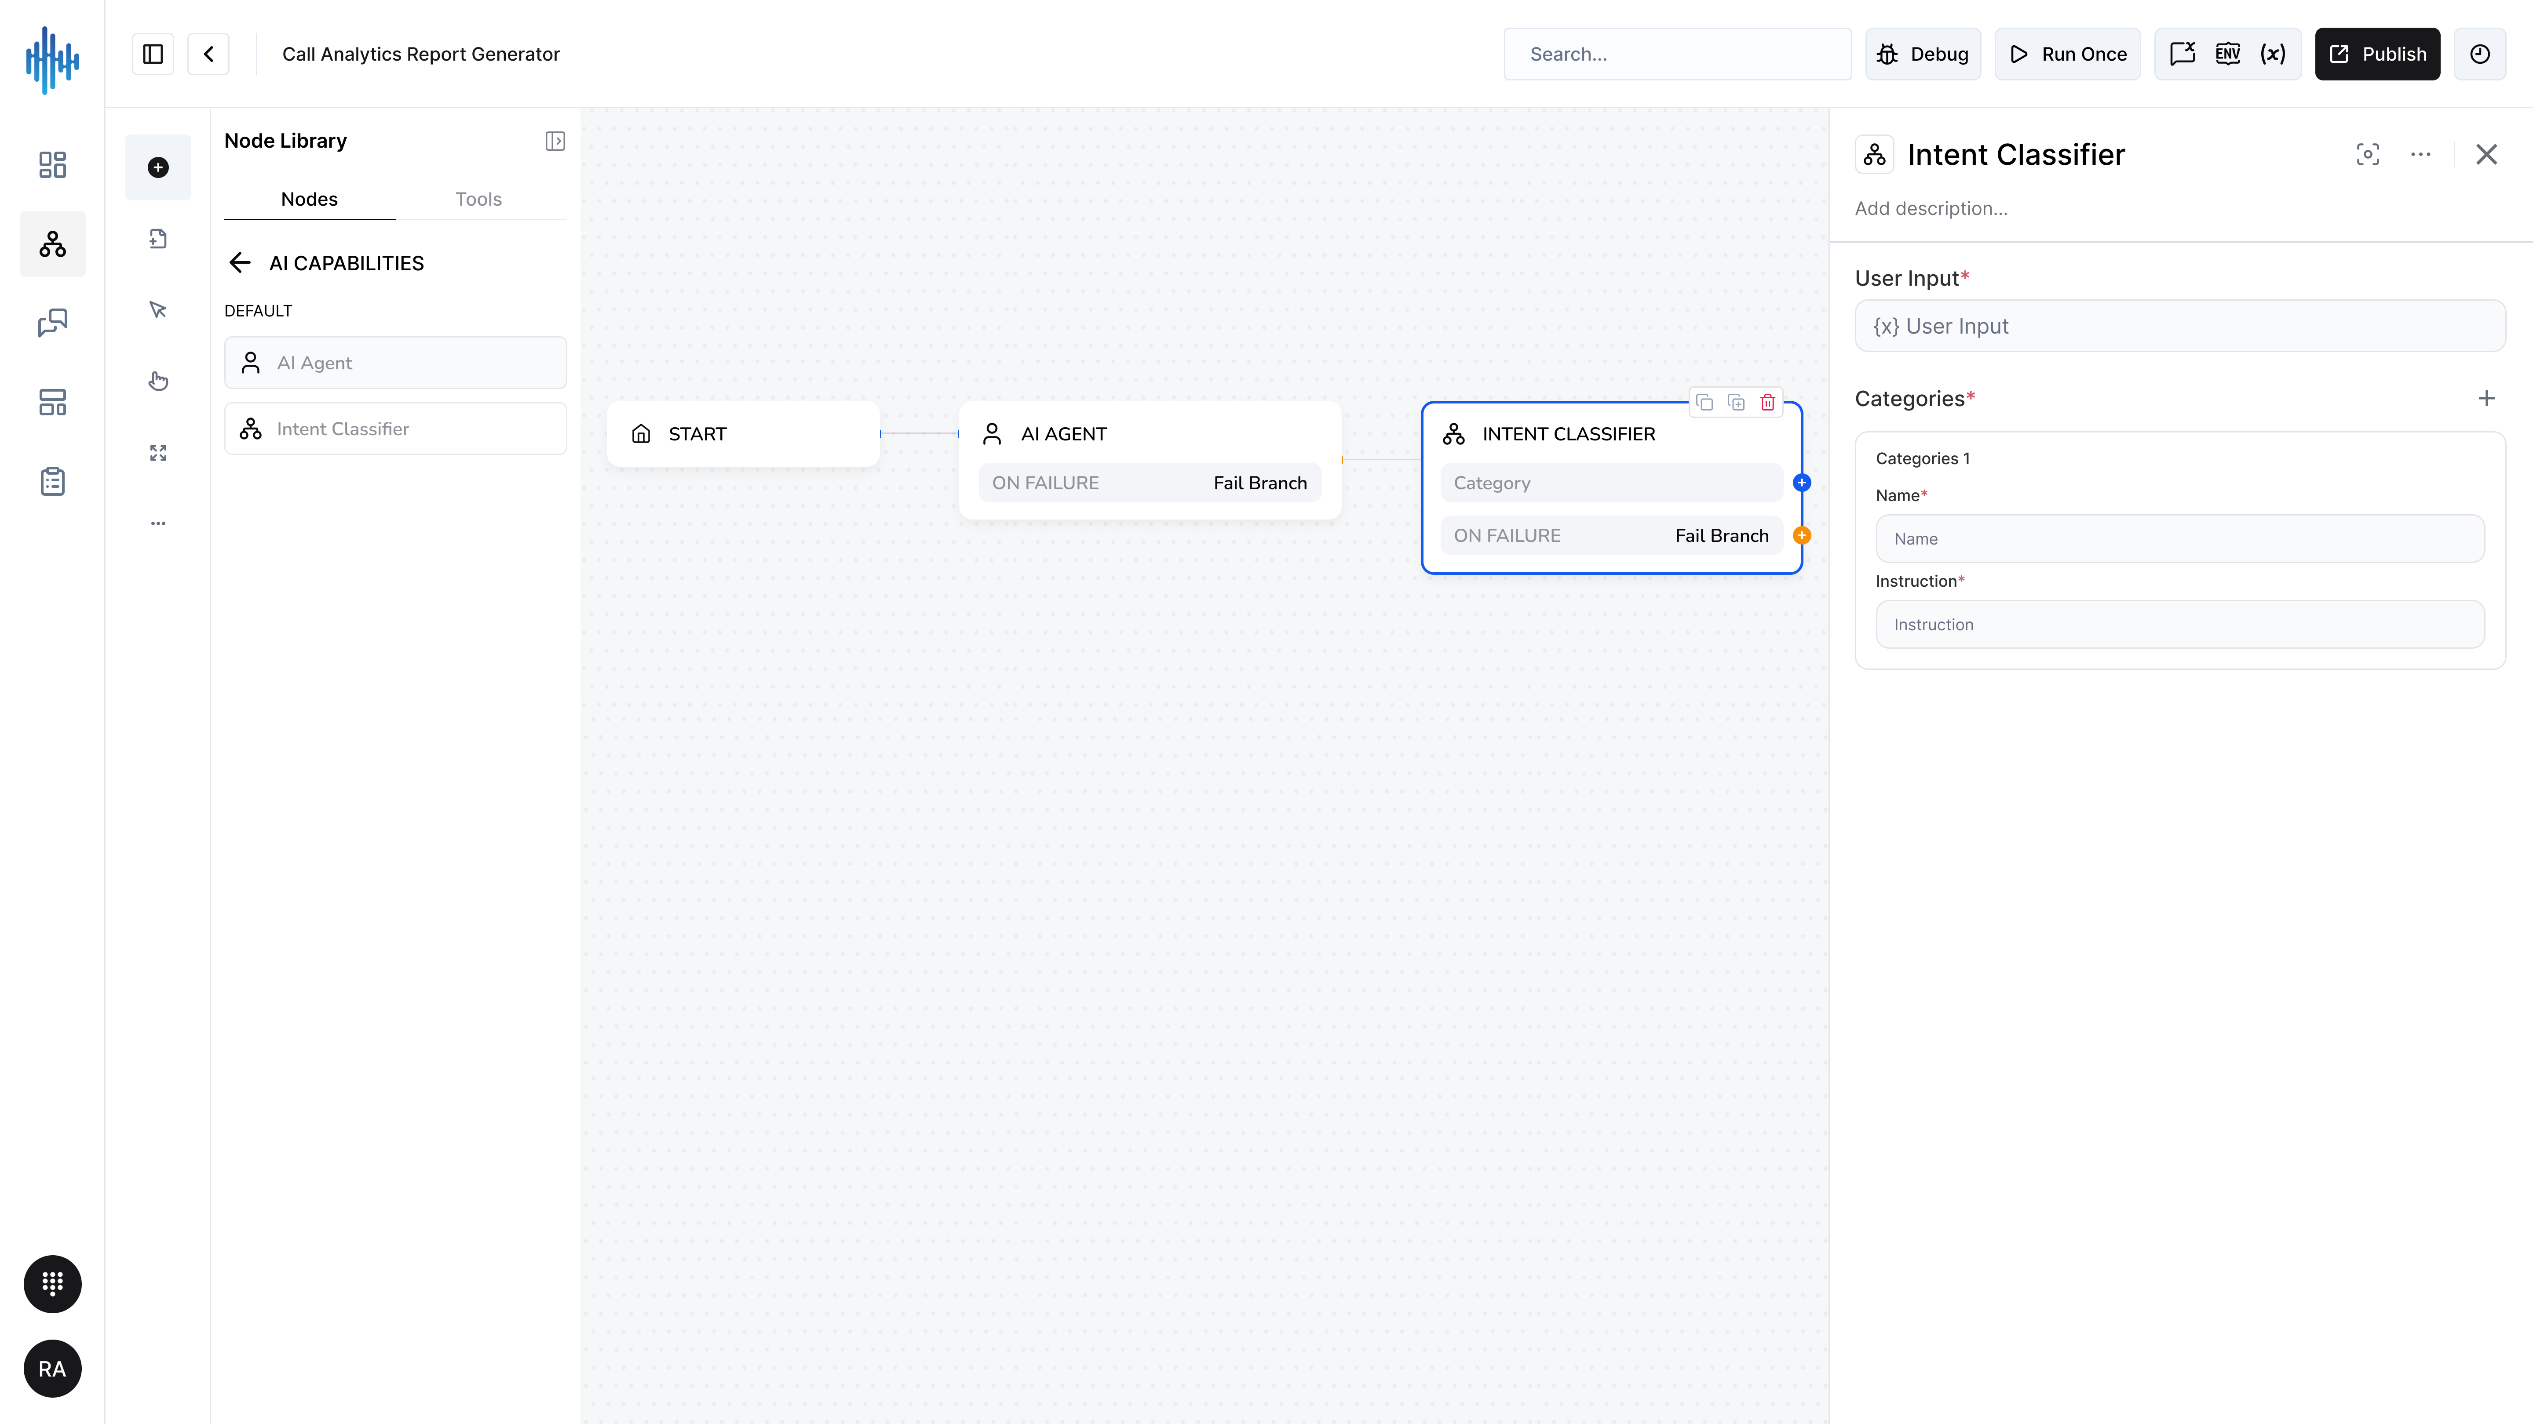Image resolution: width=2533 pixels, height=1424 pixels.
Task: Duplicate the Intent Classifier node
Action: pyautogui.click(x=1737, y=403)
